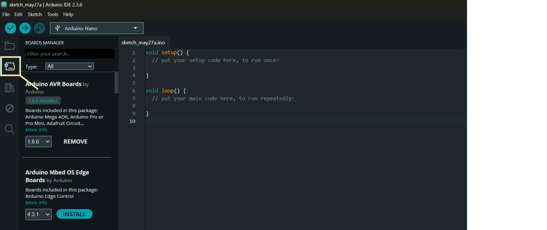Click the Upload arrow button

point(25,28)
